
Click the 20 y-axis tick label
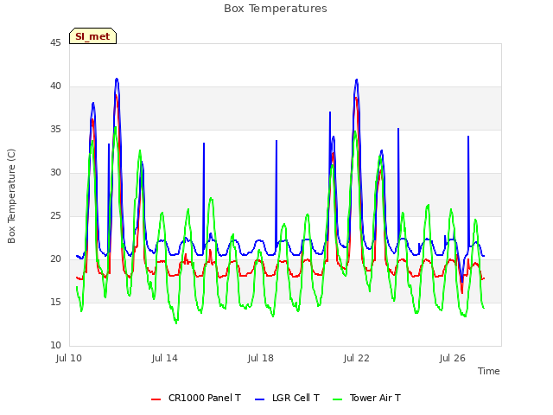point(55,259)
